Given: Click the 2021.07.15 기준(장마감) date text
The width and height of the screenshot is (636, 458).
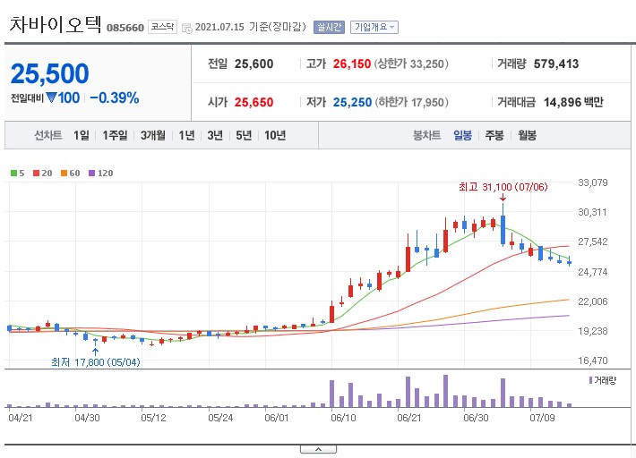Looking at the screenshot, I should 250,27.
